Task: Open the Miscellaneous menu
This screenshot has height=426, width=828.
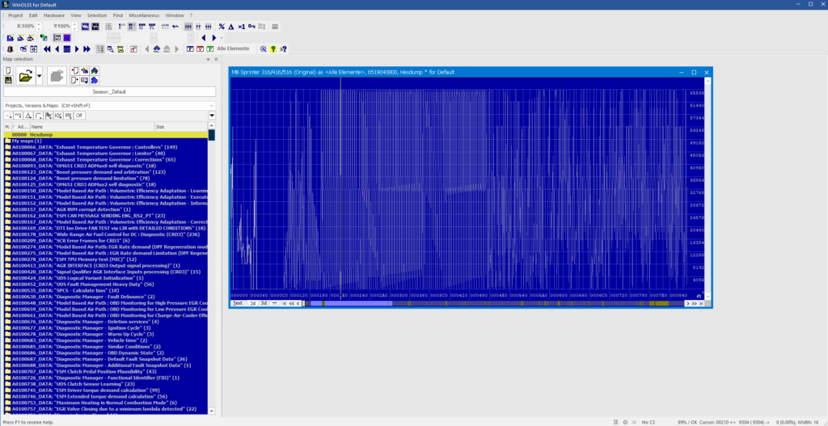Action: pos(144,15)
